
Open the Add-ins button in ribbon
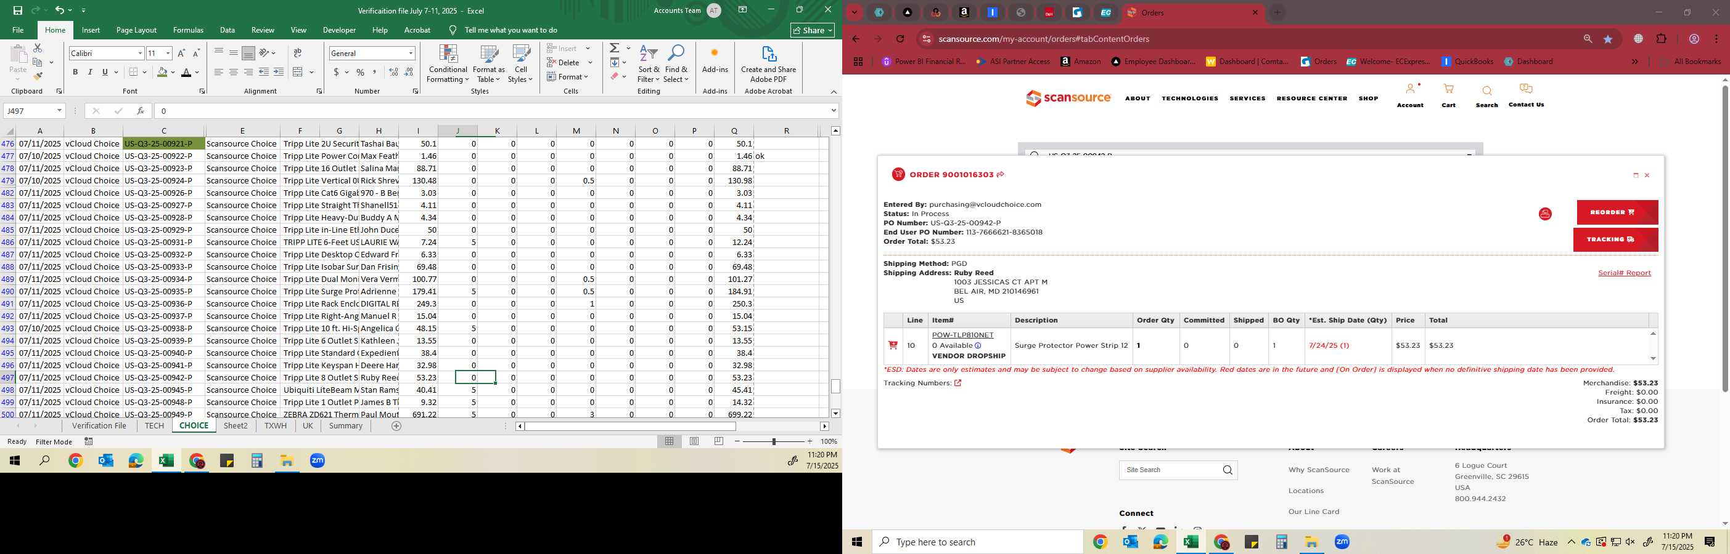tap(715, 60)
